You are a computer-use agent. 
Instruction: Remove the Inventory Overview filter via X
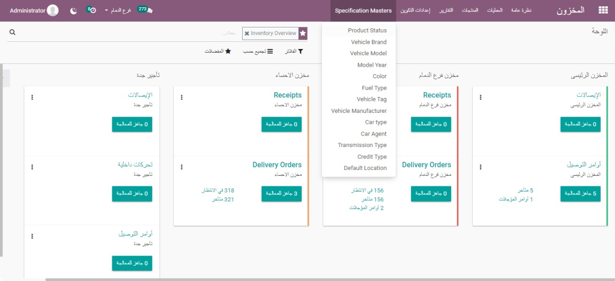pos(247,34)
